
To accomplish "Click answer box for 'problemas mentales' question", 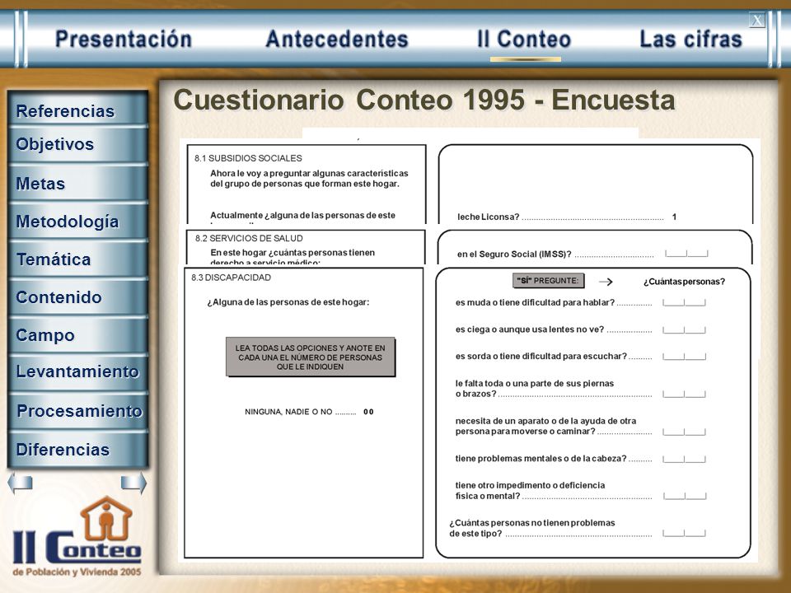I will coord(684,459).
